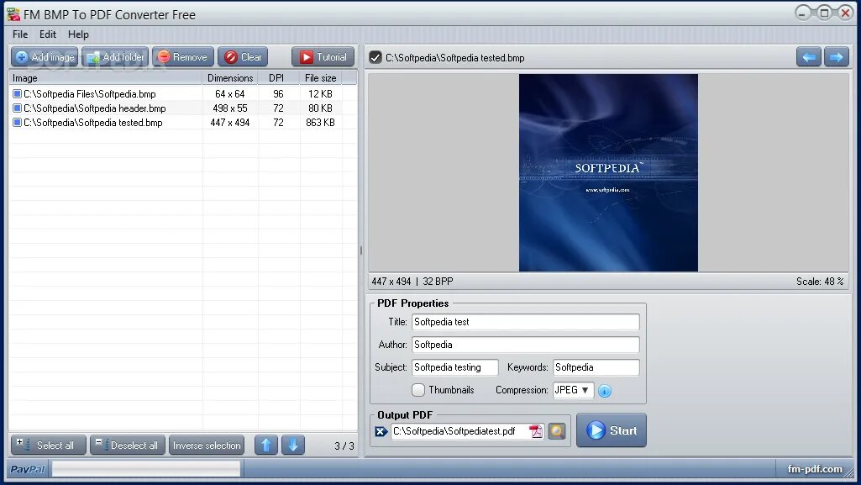Click the PDF file icon in output path
Image resolution: width=861 pixels, height=485 pixels.
pos(535,431)
